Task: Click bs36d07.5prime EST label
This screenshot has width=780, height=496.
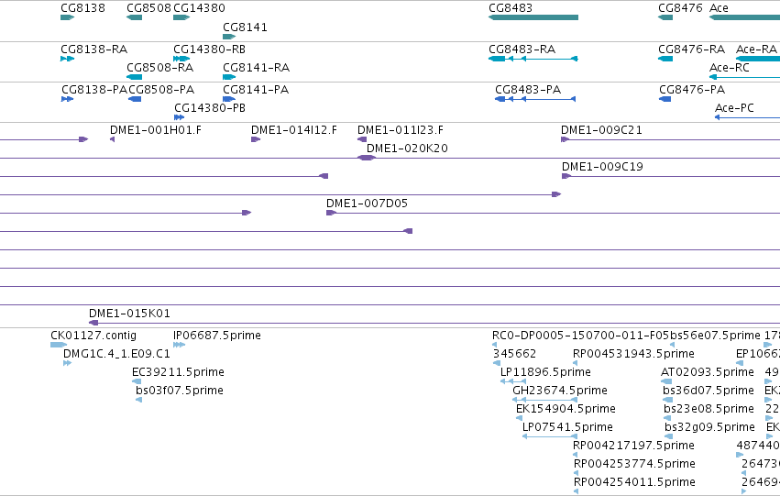Action: click(x=709, y=391)
